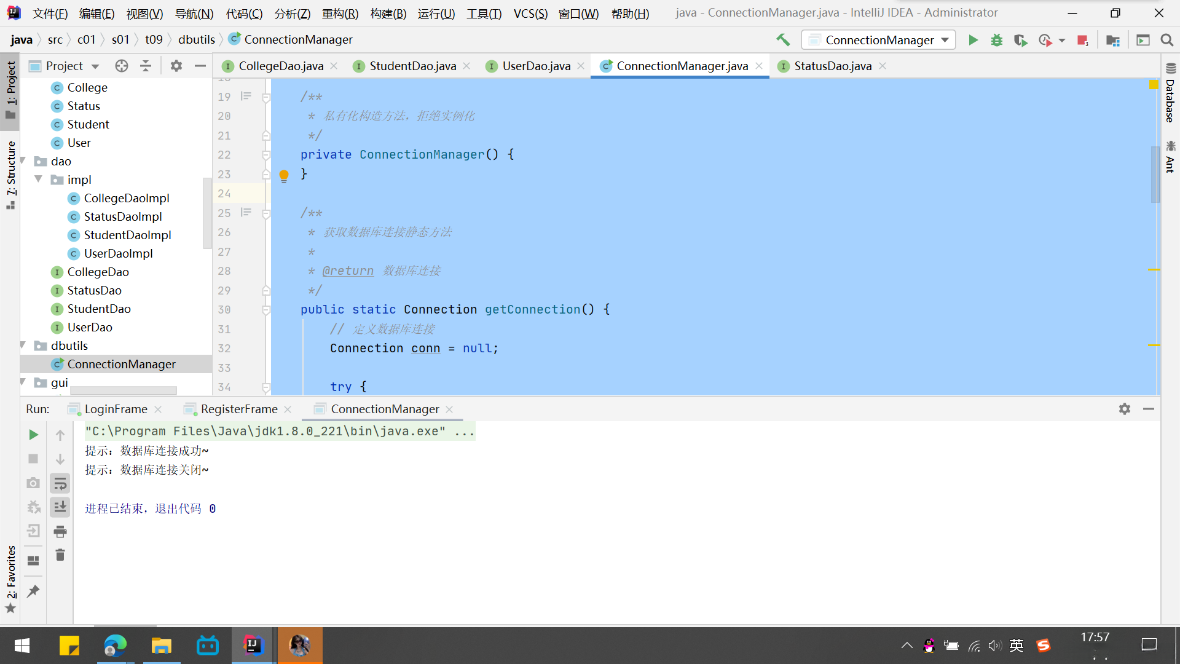Screen dimensions: 1180x664
Task: Open Search Everywhere magnifier icon
Action: [x=1166, y=40]
